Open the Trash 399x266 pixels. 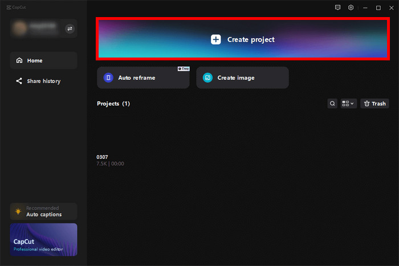(x=374, y=104)
